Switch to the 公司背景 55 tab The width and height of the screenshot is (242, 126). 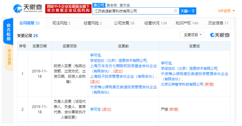click(x=29, y=23)
